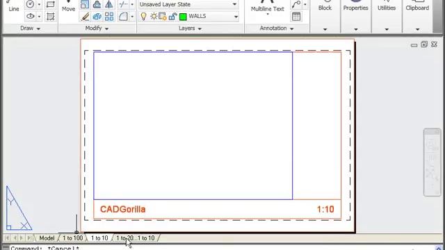Viewport: 445px width, 250px height.
Task: Click the 1:10 scale text
Action: coord(325,210)
